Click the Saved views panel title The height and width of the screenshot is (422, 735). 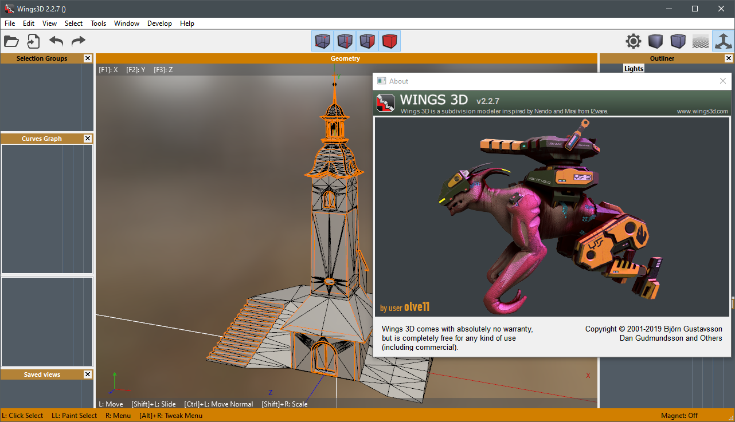42,374
